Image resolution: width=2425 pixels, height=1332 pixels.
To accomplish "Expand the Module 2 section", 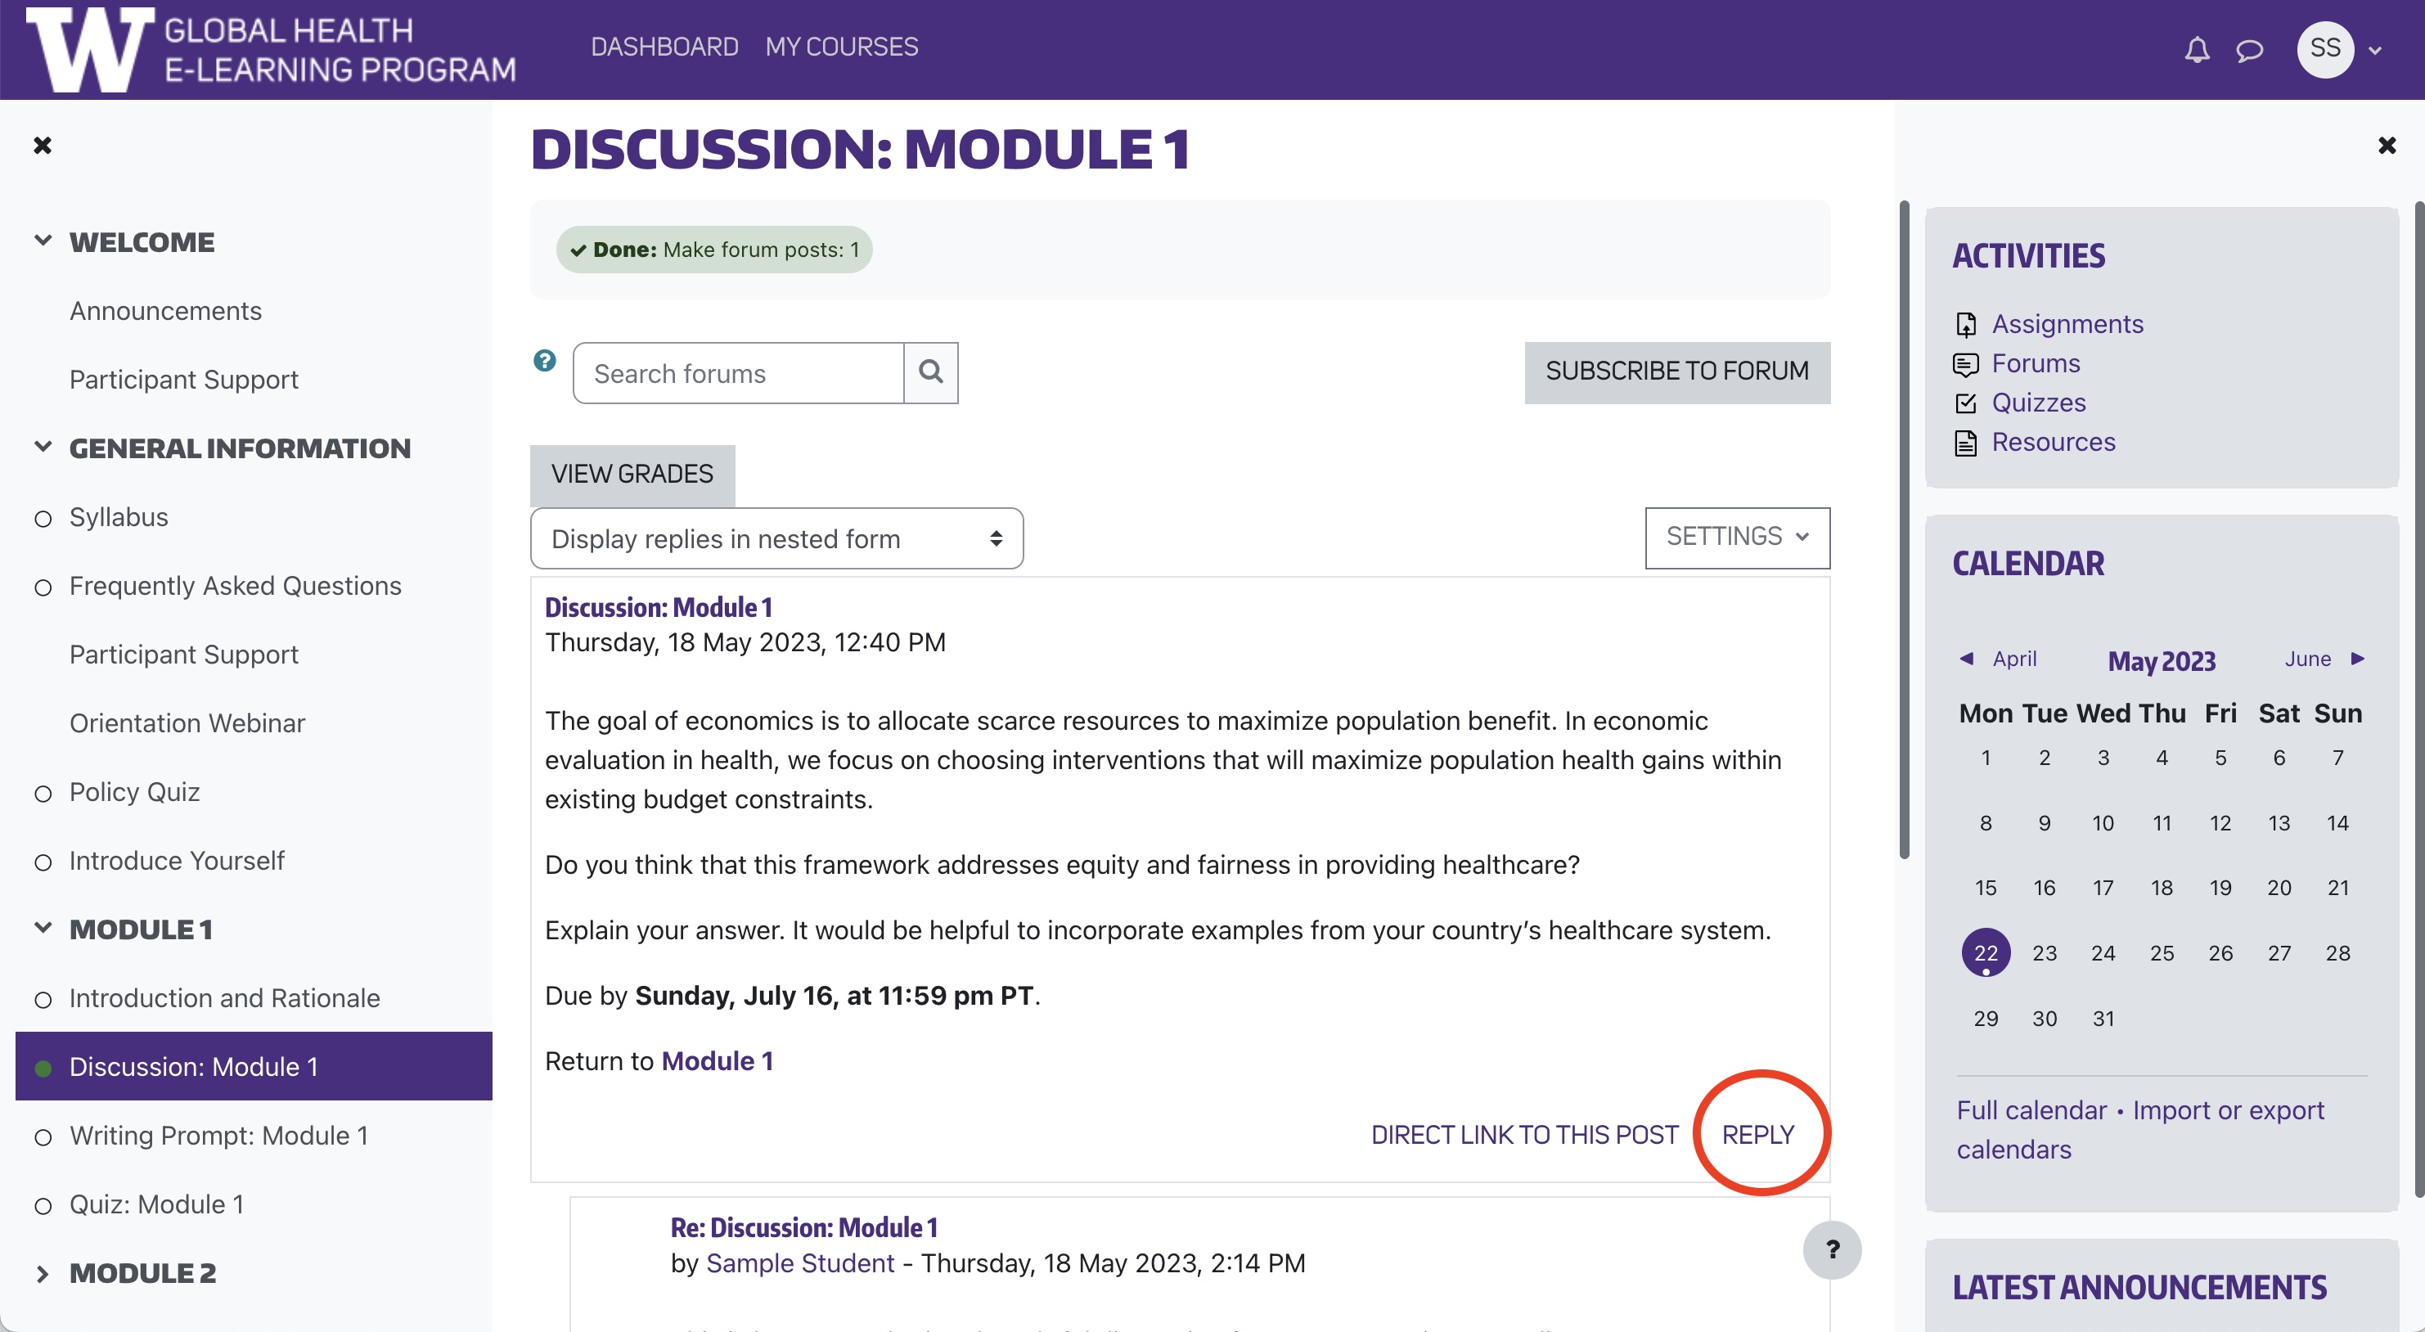I will click(x=43, y=1273).
